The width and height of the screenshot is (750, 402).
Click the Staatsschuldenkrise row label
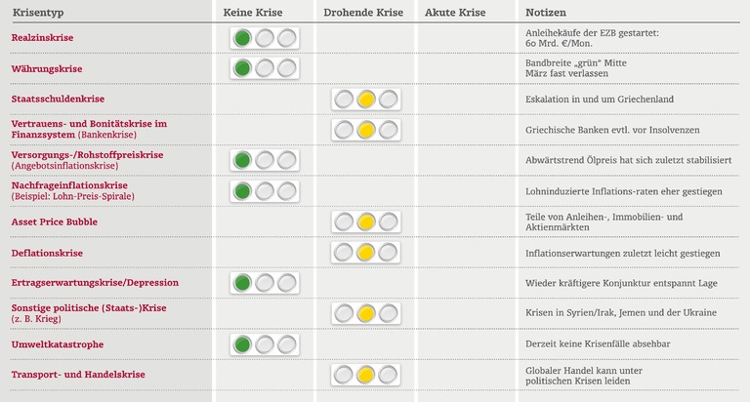[58, 99]
